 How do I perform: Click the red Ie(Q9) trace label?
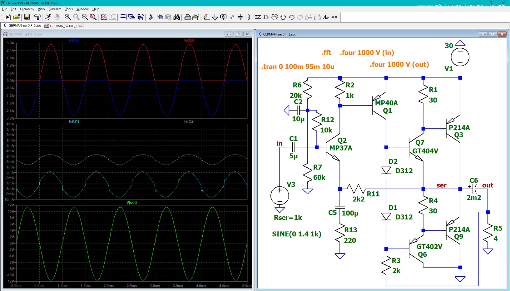[189, 40]
